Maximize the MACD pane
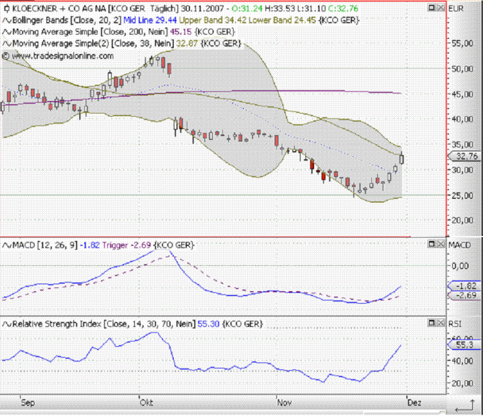The height and width of the screenshot is (416, 483). (x=432, y=244)
